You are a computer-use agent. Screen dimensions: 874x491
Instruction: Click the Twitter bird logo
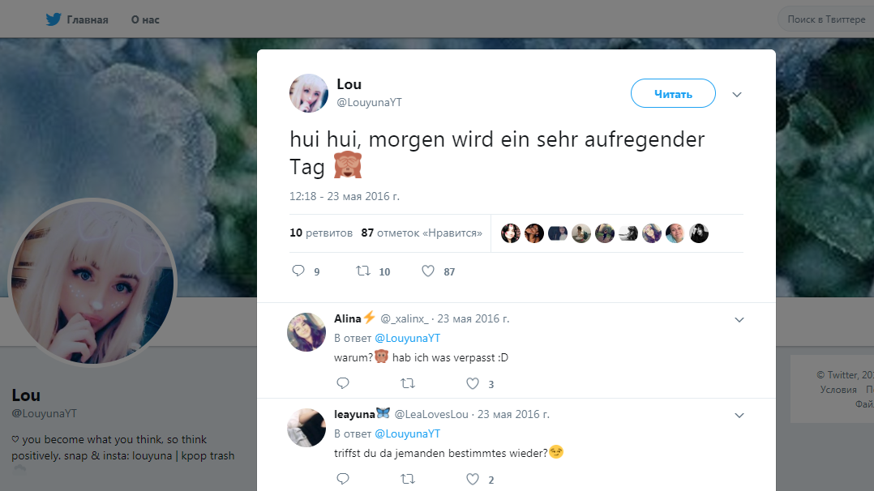(x=54, y=19)
